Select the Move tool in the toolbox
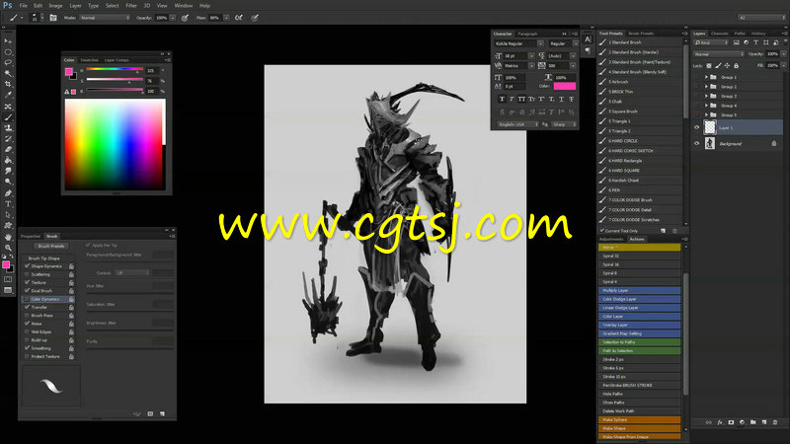 (x=8, y=40)
